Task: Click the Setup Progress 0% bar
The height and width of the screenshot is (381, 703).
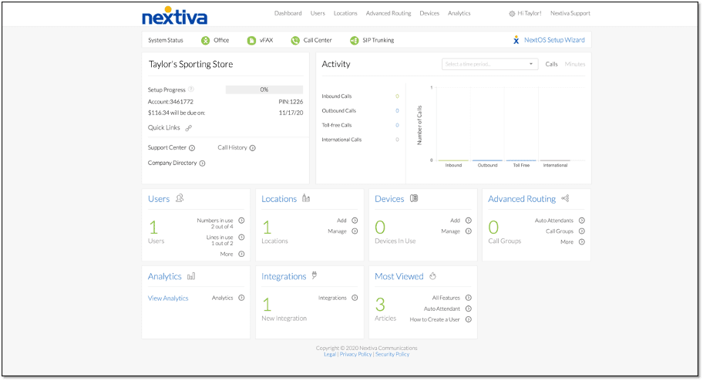Action: [264, 89]
